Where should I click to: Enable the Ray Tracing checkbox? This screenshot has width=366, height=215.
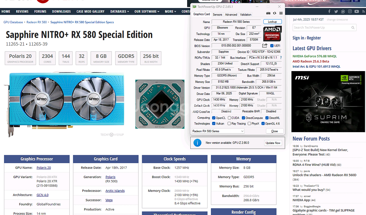[229, 124]
